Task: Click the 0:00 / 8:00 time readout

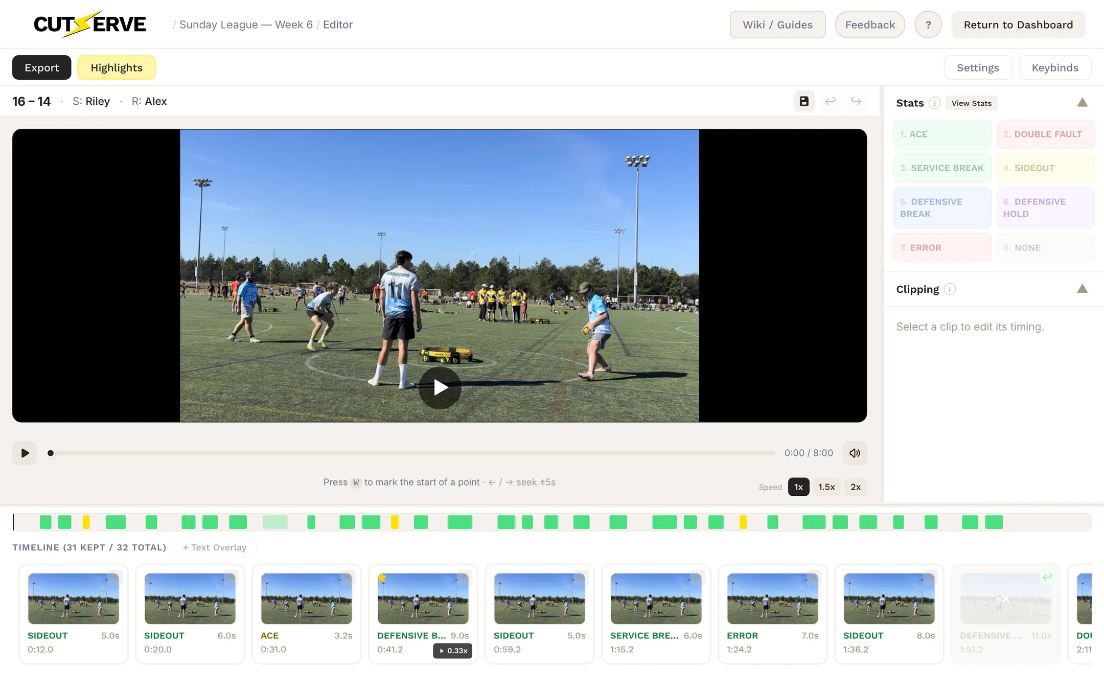Action: click(x=809, y=453)
